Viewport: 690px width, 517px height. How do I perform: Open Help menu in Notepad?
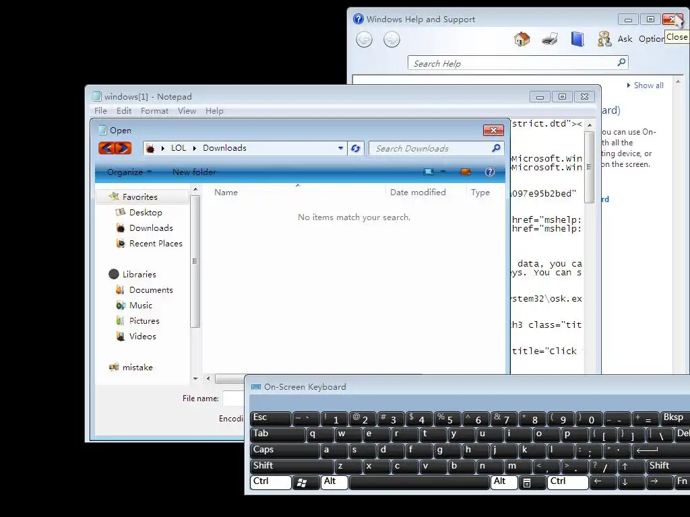[214, 111]
